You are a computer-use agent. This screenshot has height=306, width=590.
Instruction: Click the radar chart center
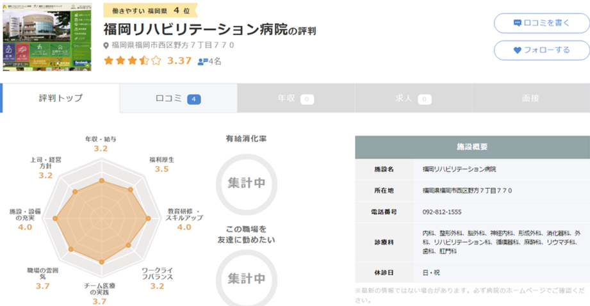point(102,218)
